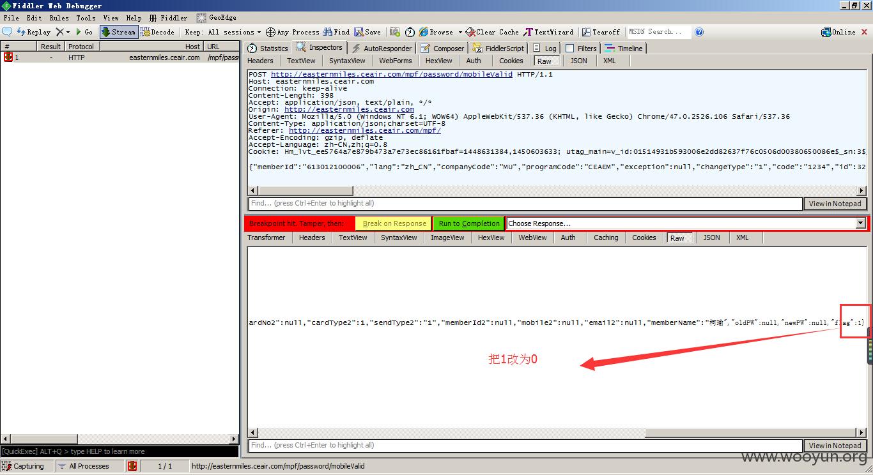Image resolution: width=873 pixels, height=475 pixels.
Task: Select request HexView inspector tab
Action: point(439,61)
